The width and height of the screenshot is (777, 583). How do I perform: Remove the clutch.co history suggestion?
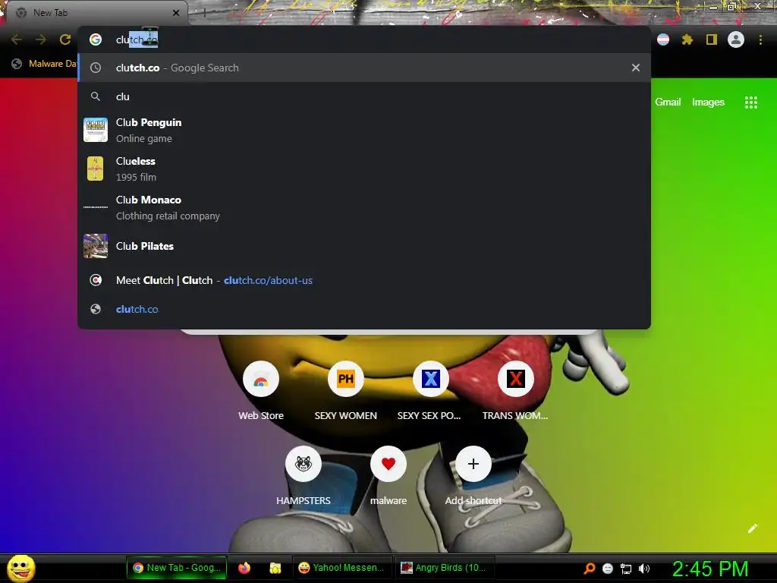click(635, 68)
